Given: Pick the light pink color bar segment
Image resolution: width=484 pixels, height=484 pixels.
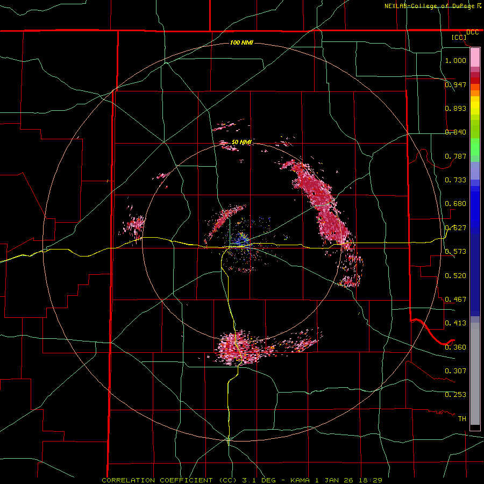Looking at the screenshot, I should [x=475, y=58].
